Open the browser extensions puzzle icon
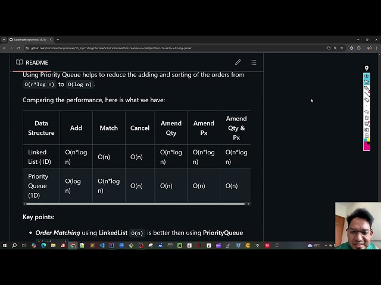The width and height of the screenshot is (381, 285). pos(358,48)
